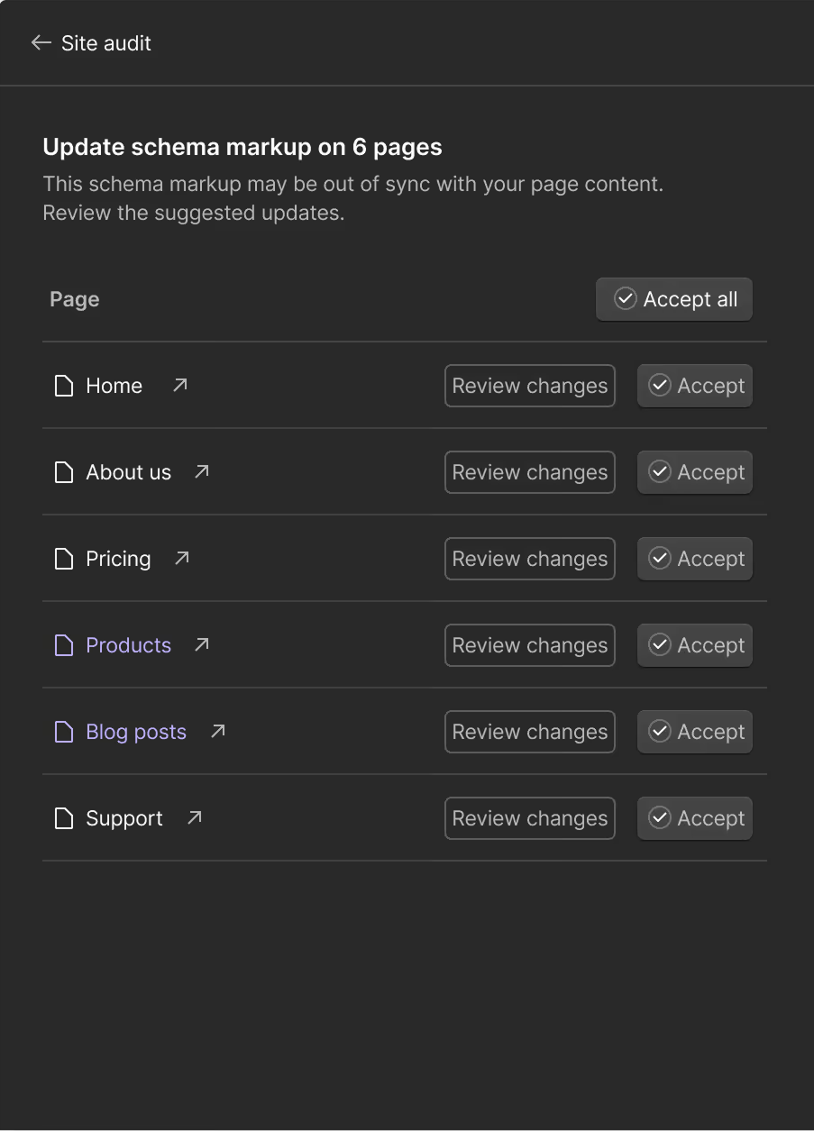Open the Products page via its arrow icon
The height and width of the screenshot is (1131, 814).
click(200, 643)
